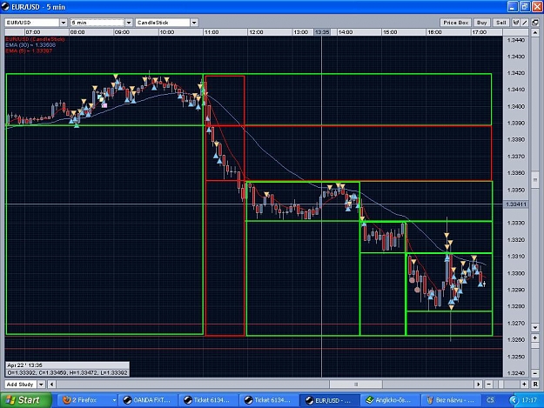Switch to Anglicko-če… dictionary taskbar window
Viewport: 544px width, 408px height.
(390, 400)
